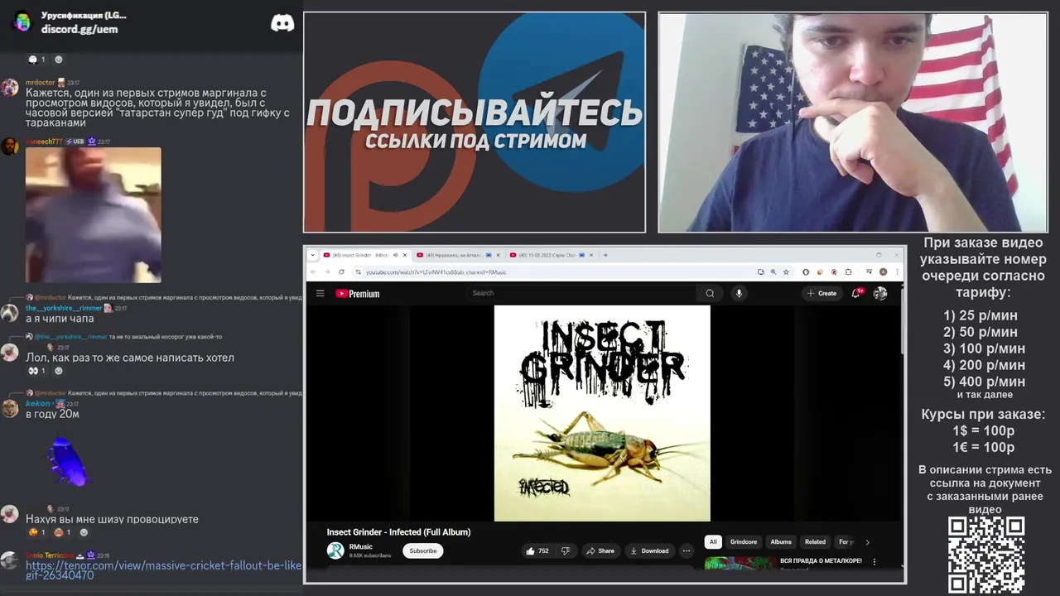Toggle eyes reaction on Лол message
This screenshot has height=596, width=1060.
[38, 371]
